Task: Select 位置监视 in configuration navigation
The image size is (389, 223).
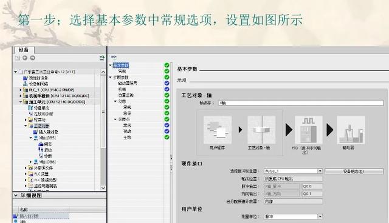Action: 126,95
